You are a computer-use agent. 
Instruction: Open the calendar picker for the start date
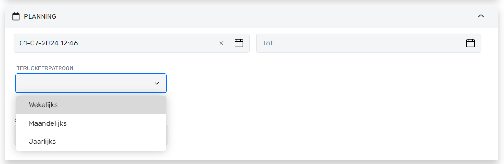click(239, 43)
